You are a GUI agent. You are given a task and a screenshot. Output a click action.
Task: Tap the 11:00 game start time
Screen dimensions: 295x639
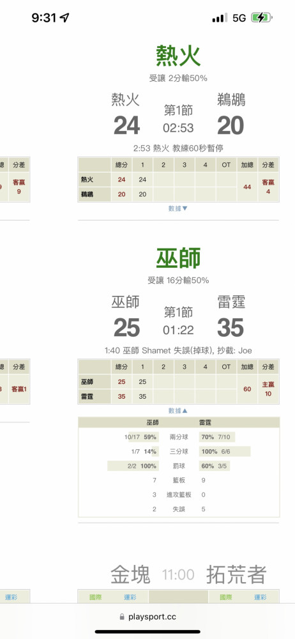coord(178,575)
